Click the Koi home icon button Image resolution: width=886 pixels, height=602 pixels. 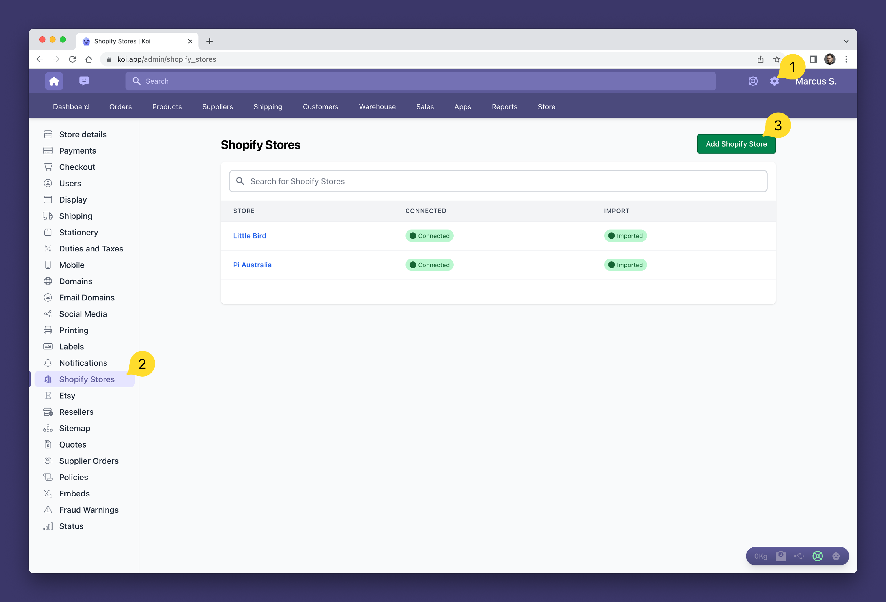click(54, 81)
